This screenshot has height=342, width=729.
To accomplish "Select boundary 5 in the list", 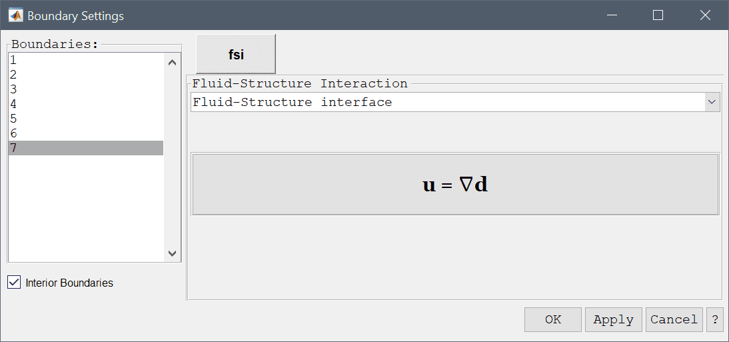I will [x=86, y=119].
